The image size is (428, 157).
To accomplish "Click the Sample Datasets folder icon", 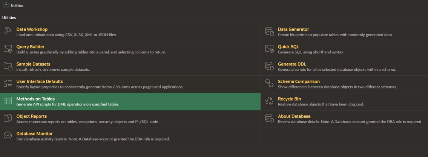I will point(8,66).
